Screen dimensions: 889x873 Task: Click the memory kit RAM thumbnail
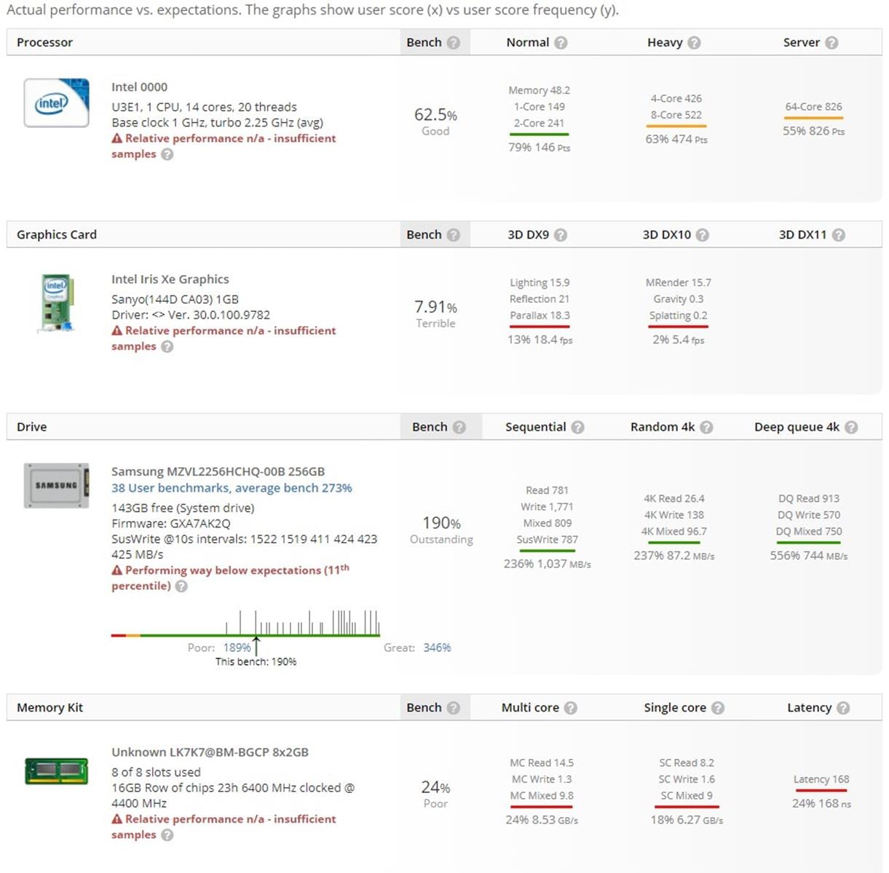pos(57,771)
